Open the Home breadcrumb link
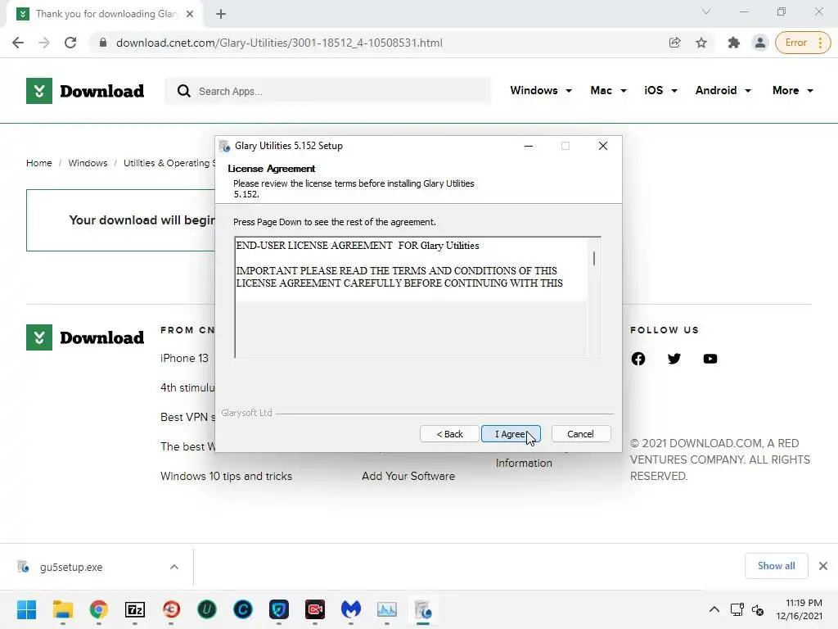This screenshot has width=838, height=629. pos(39,163)
